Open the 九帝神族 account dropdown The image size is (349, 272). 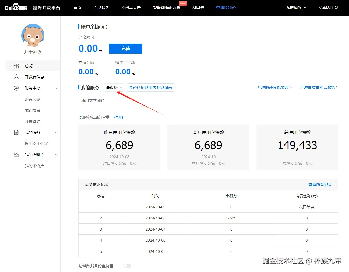296,8
